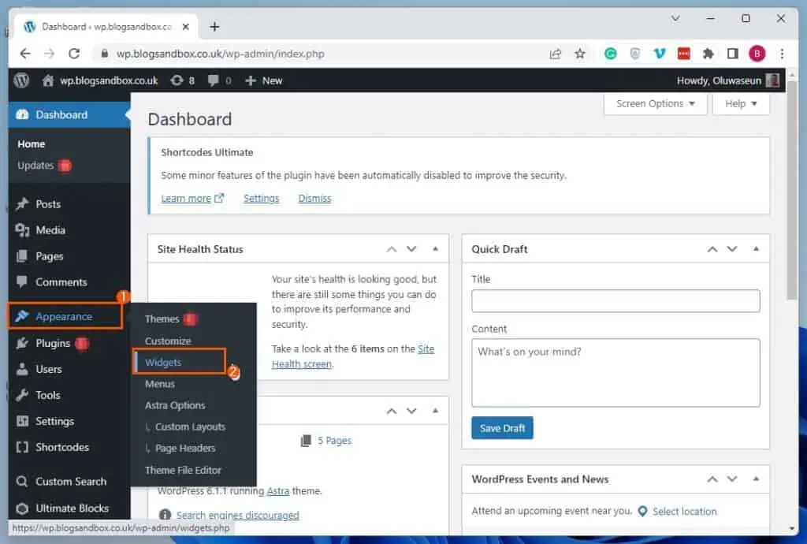This screenshot has height=544, width=807.
Task: Open the Plugins menu in the sidebar
Action: point(53,344)
